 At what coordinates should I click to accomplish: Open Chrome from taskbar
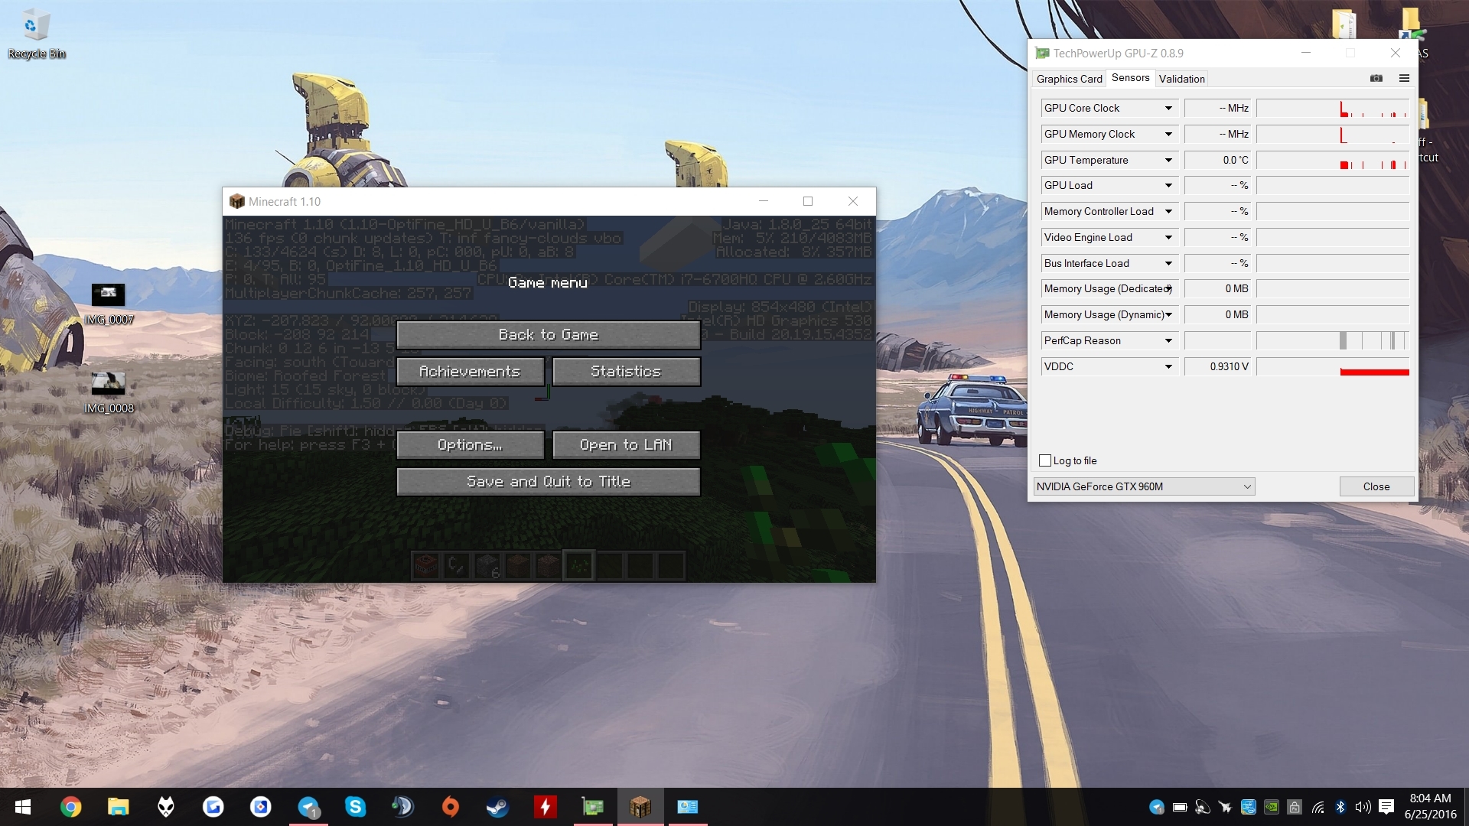[70, 807]
